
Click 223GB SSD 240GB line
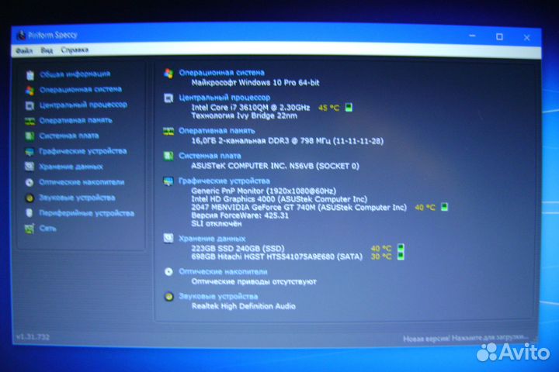tap(238, 248)
